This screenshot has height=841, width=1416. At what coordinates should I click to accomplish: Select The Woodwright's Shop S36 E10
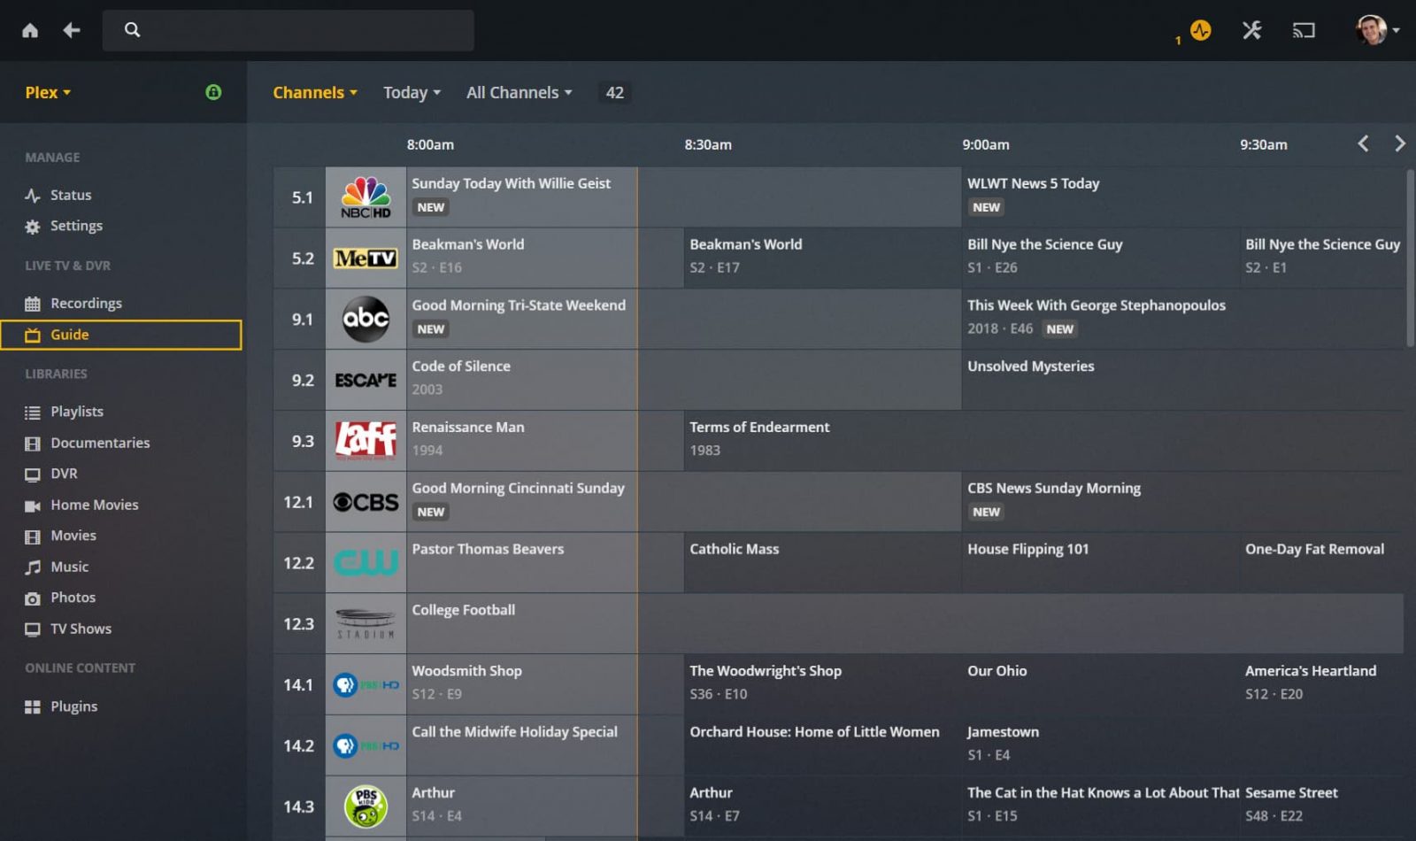822,684
